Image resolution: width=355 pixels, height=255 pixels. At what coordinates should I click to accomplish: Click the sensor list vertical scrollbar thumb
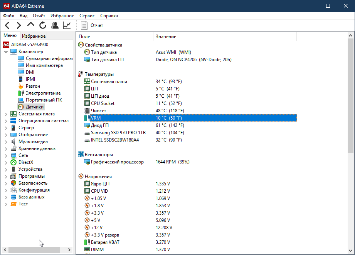click(x=350, y=96)
